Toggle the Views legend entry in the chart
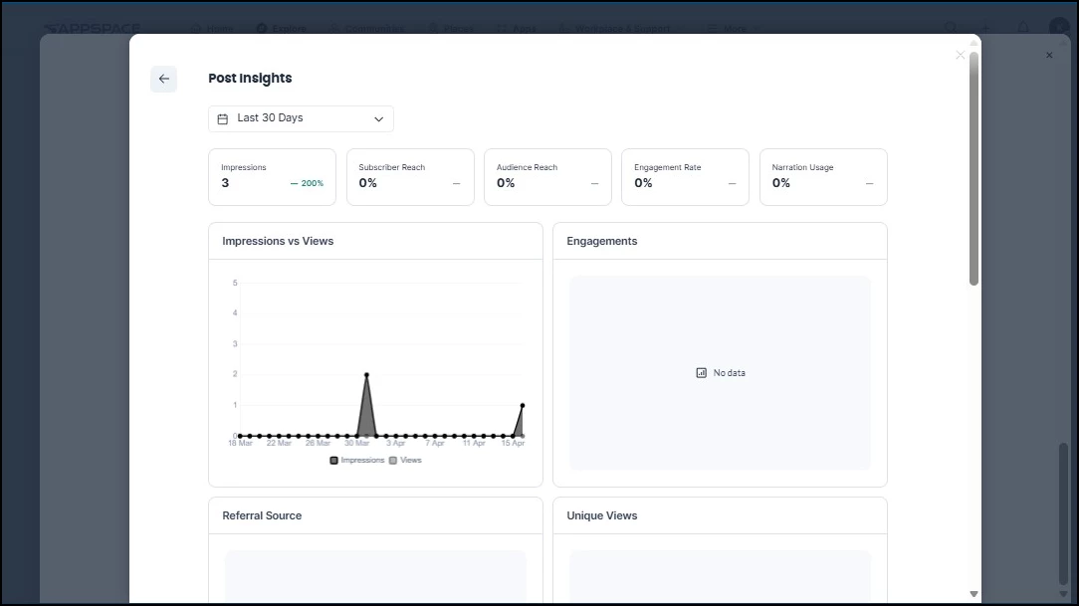Screen dimensions: 1079x606 click(405, 460)
